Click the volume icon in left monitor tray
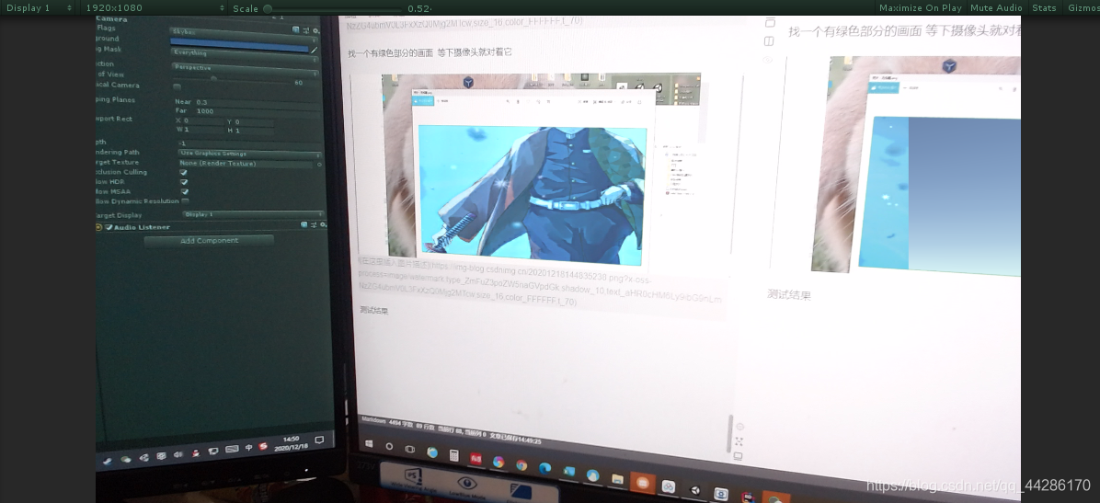This screenshot has height=503, width=1100. coord(178,454)
